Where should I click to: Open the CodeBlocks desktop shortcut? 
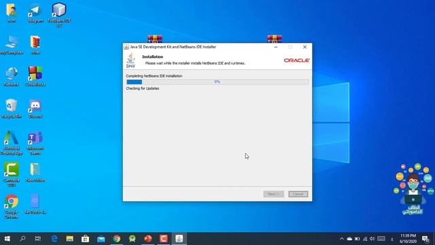tap(35, 77)
